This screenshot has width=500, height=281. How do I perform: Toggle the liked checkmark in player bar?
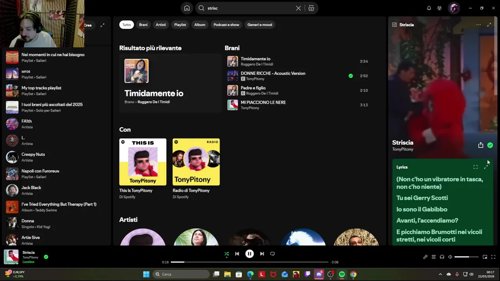tap(46, 257)
